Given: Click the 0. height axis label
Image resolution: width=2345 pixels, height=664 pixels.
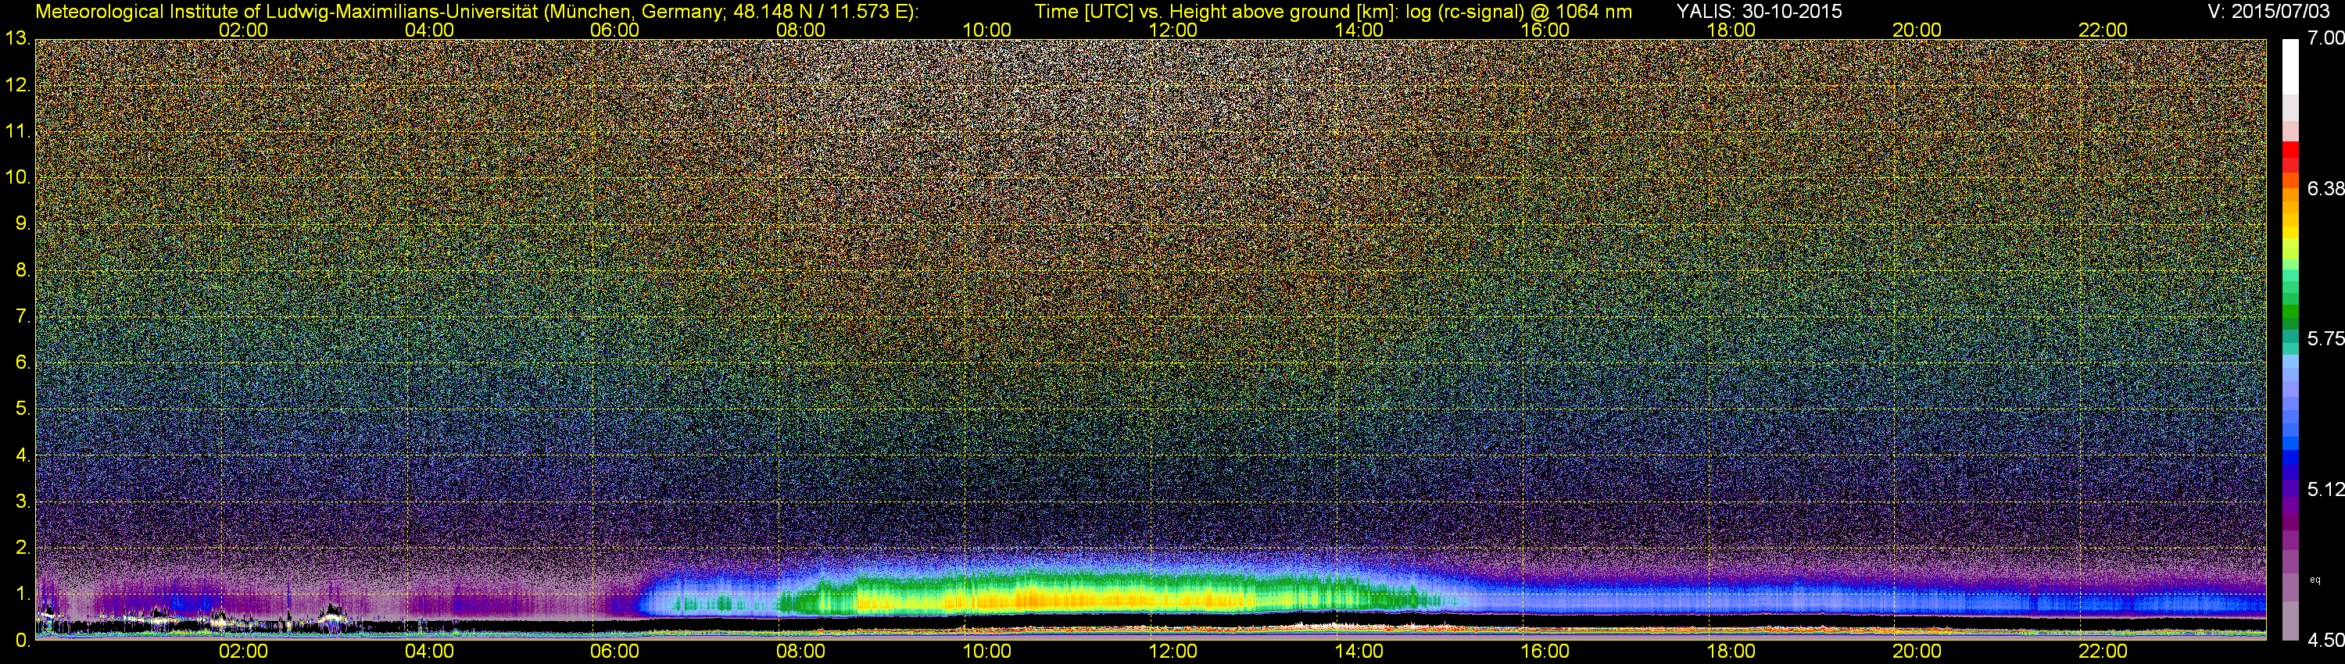Looking at the screenshot, I should [23, 641].
